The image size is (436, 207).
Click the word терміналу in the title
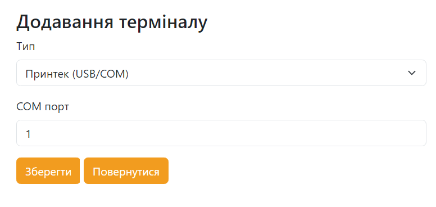[x=163, y=22]
